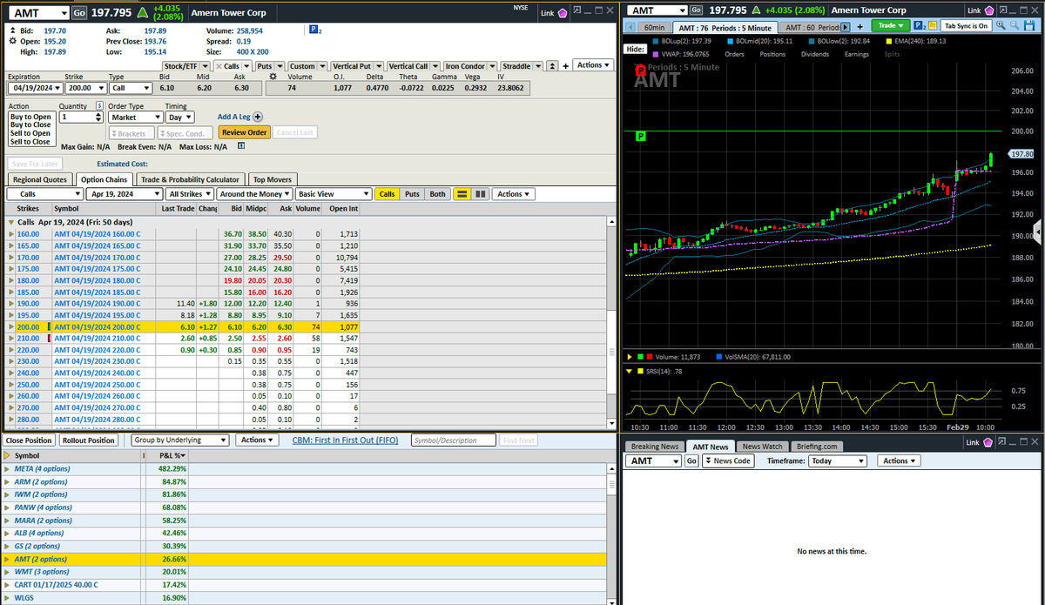
Task: Click the plus icon after Straddle tab
Action: pos(565,66)
